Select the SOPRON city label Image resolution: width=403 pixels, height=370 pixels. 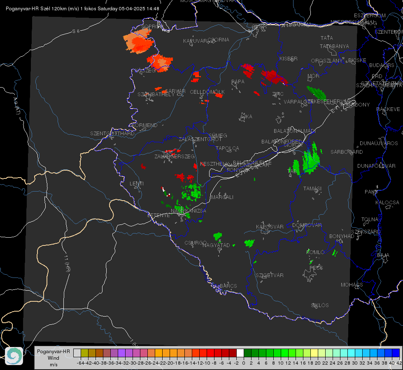tap(152, 26)
